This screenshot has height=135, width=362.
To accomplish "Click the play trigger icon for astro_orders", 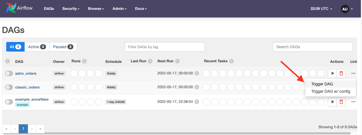I will coord(332,73).
